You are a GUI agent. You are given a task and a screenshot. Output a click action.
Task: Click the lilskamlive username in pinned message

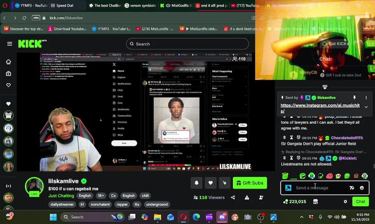pos(326,98)
